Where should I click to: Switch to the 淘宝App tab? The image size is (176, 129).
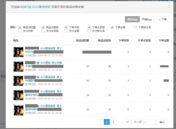point(132,20)
